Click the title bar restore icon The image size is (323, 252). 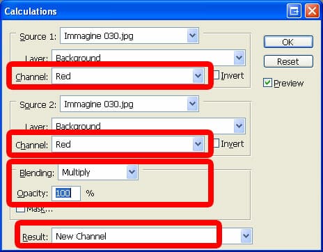click(294, 11)
